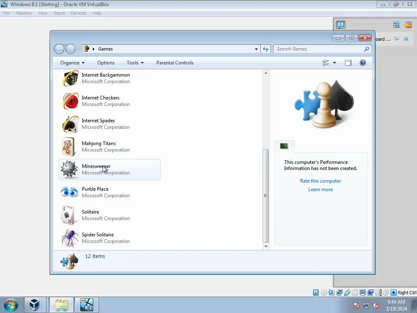Click the search magnifier icon
Screen dimensions: 417x313
point(367,49)
